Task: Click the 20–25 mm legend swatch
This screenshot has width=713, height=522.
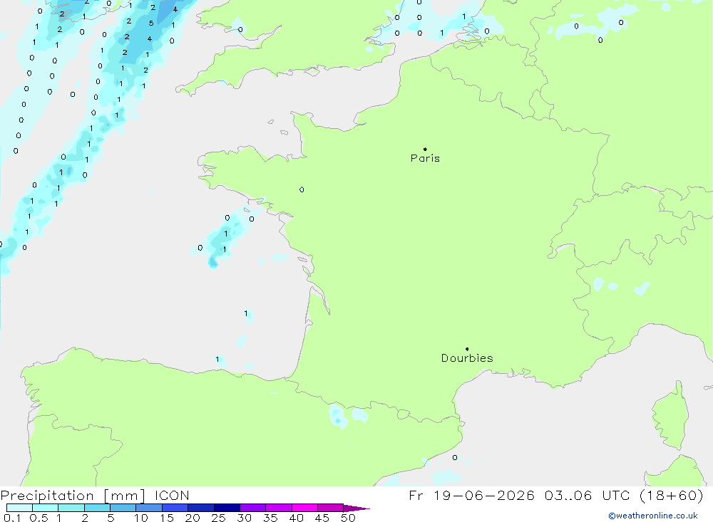Action: pyautogui.click(x=201, y=508)
